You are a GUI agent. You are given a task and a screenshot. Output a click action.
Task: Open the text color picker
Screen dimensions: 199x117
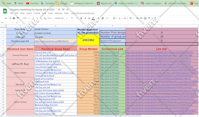point(93,18)
